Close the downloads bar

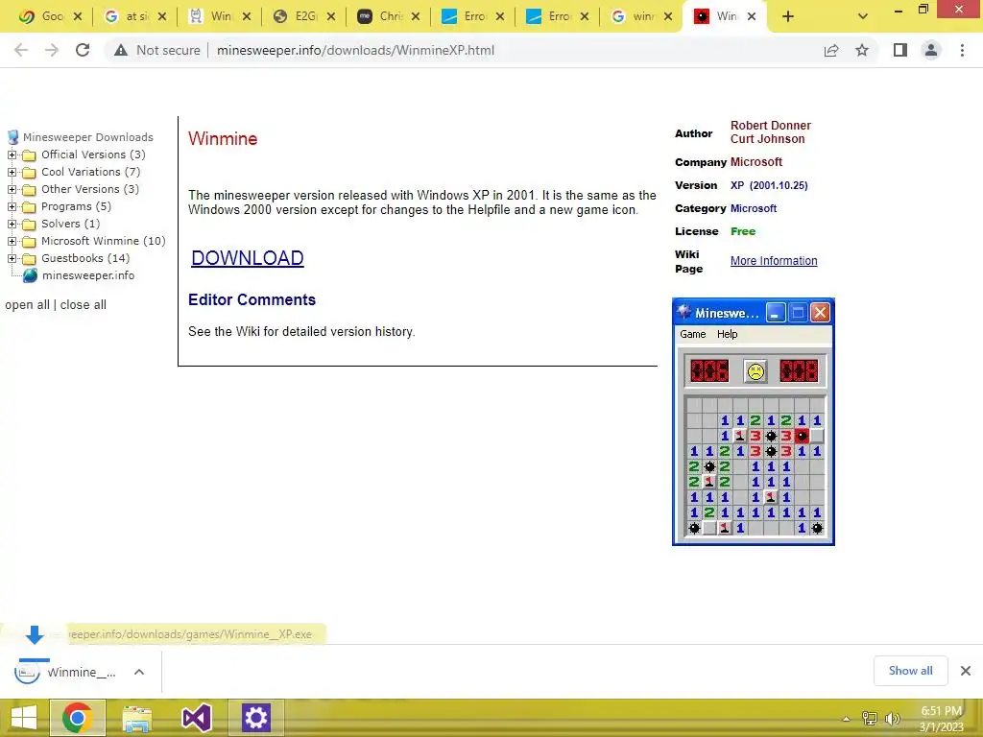click(x=966, y=671)
